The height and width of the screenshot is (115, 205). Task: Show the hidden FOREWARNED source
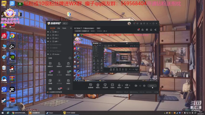[48, 44]
